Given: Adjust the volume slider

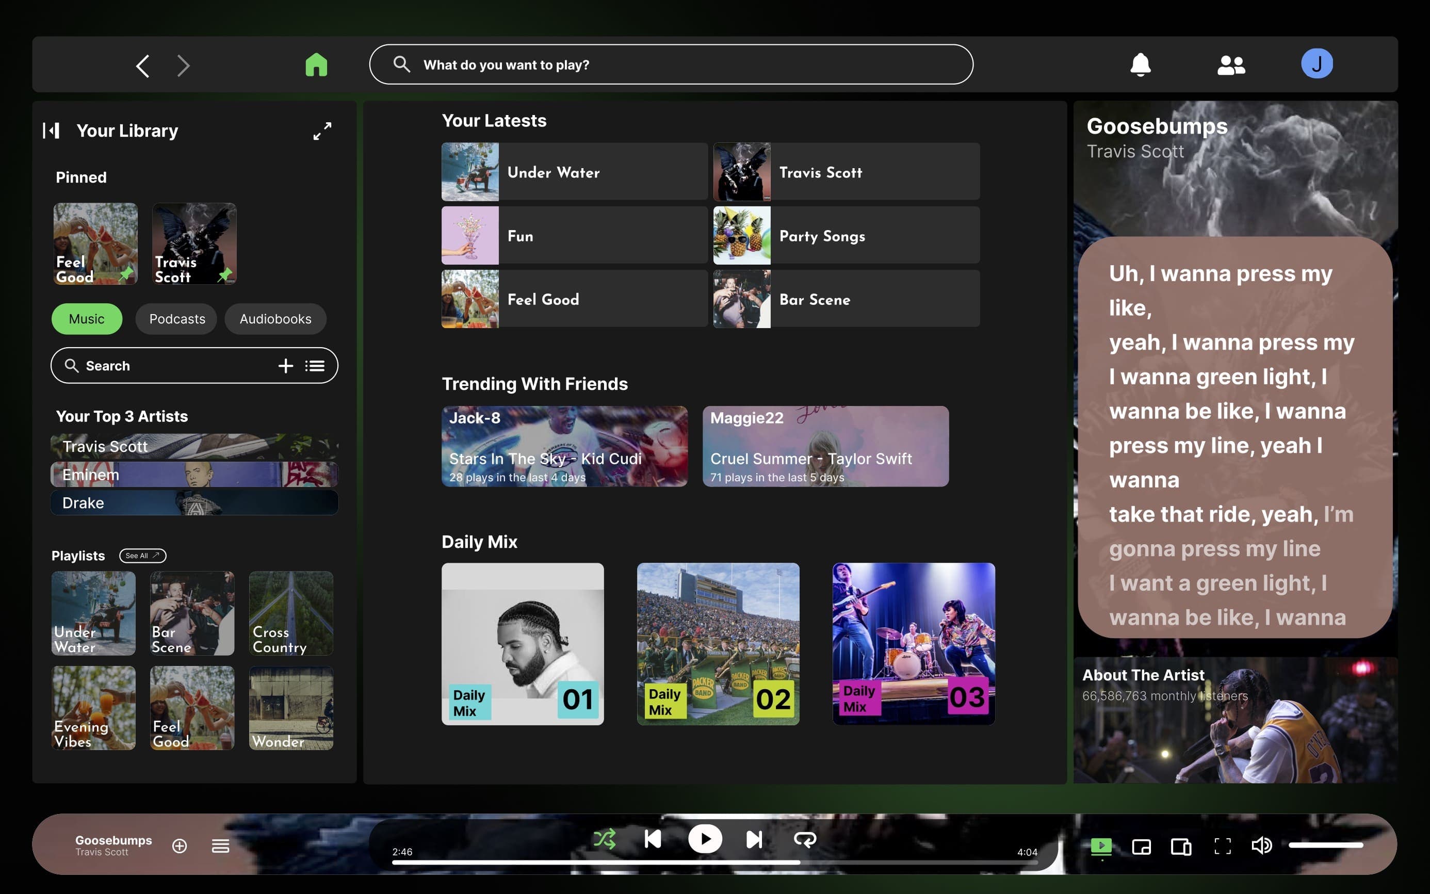Looking at the screenshot, I should [x=1327, y=846].
